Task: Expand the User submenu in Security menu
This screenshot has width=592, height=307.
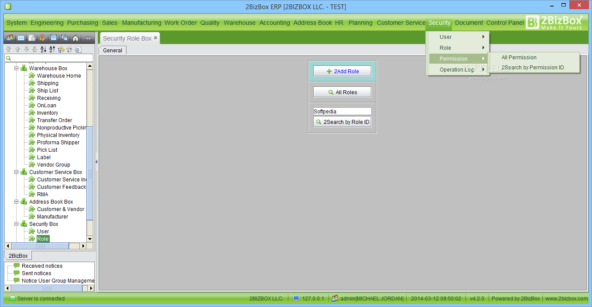Action: click(x=458, y=37)
